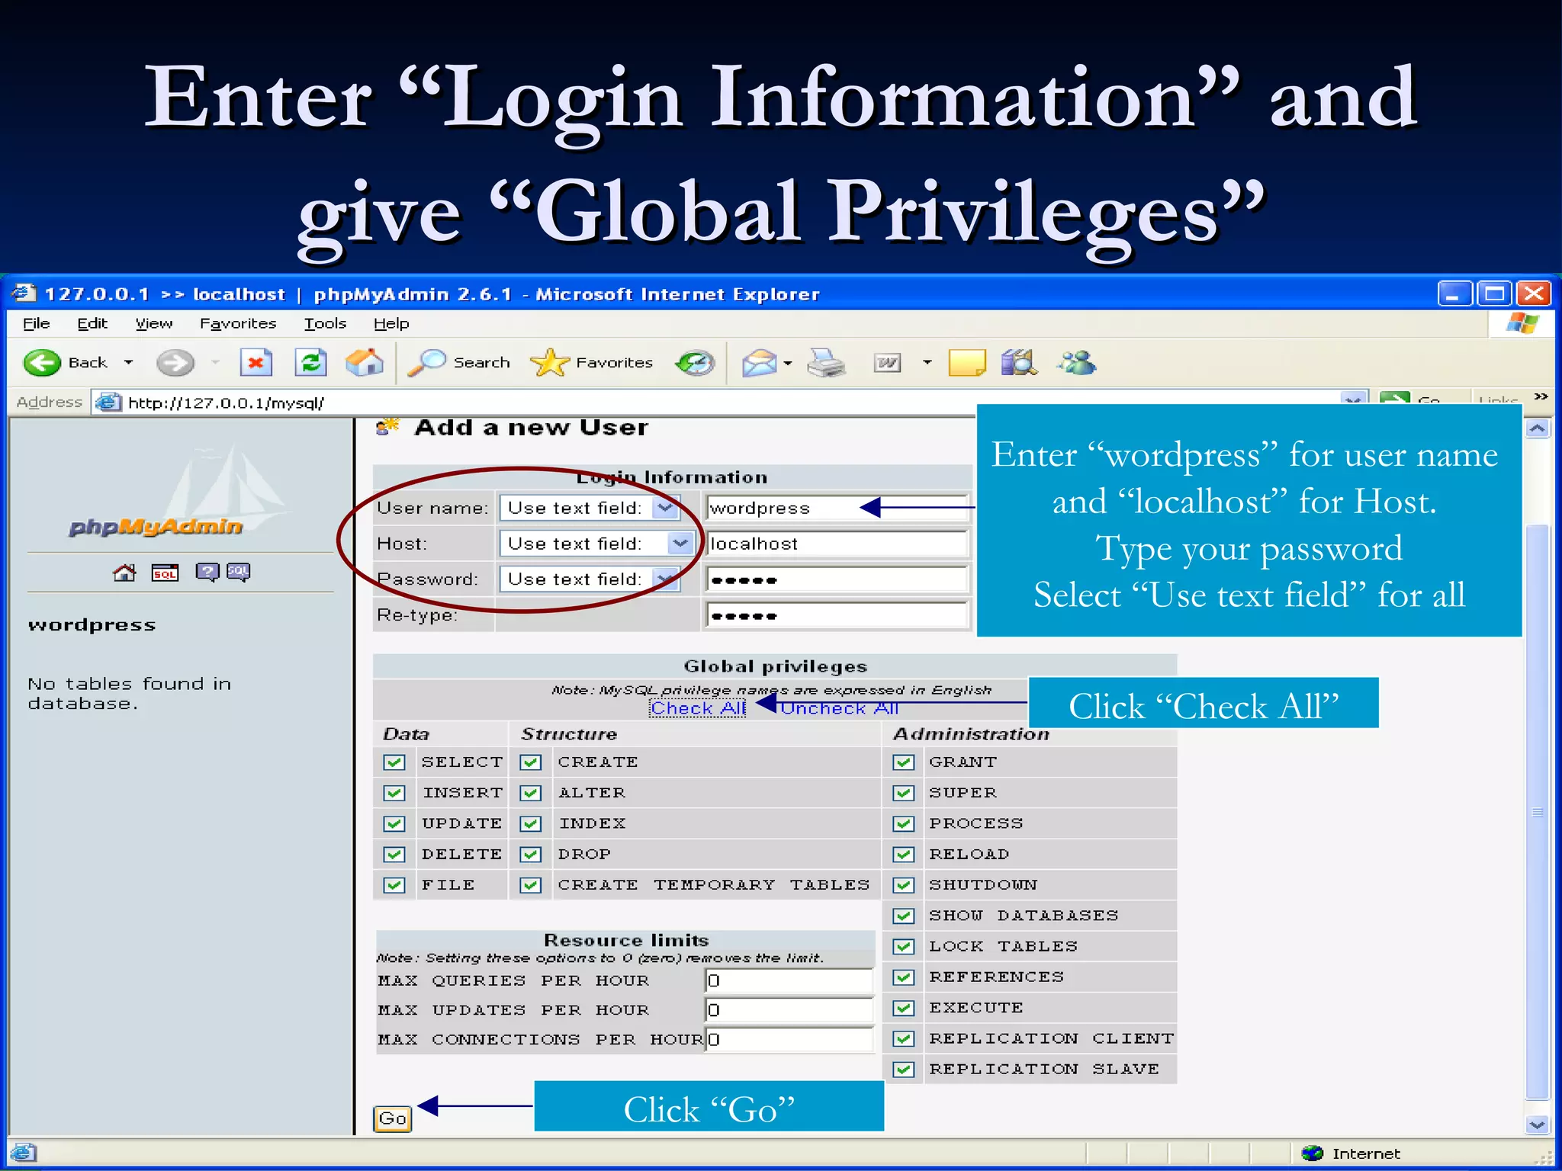This screenshot has height=1171, width=1562.
Task: Click the MAX QUERIES PER HOUR field
Action: pos(789,980)
